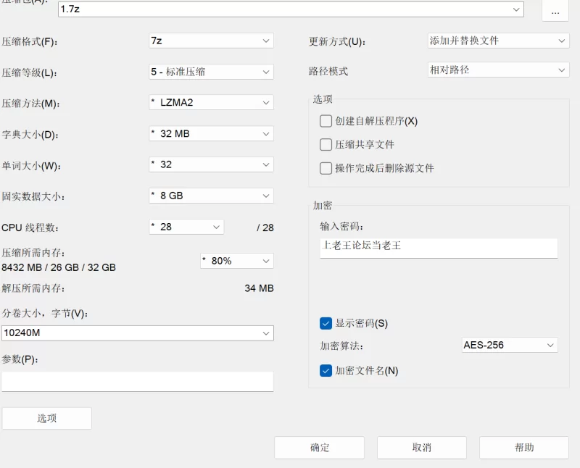The height and width of the screenshot is (468, 580).
Task: Click the browse "..." button for archive path
Action: [x=555, y=11]
